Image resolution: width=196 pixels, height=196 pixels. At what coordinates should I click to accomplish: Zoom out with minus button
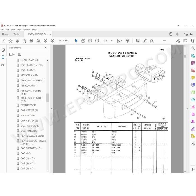pos(90,41)
